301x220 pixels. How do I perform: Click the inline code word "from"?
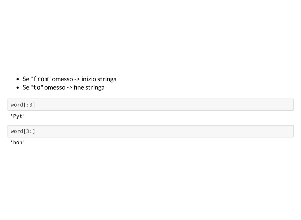point(41,79)
